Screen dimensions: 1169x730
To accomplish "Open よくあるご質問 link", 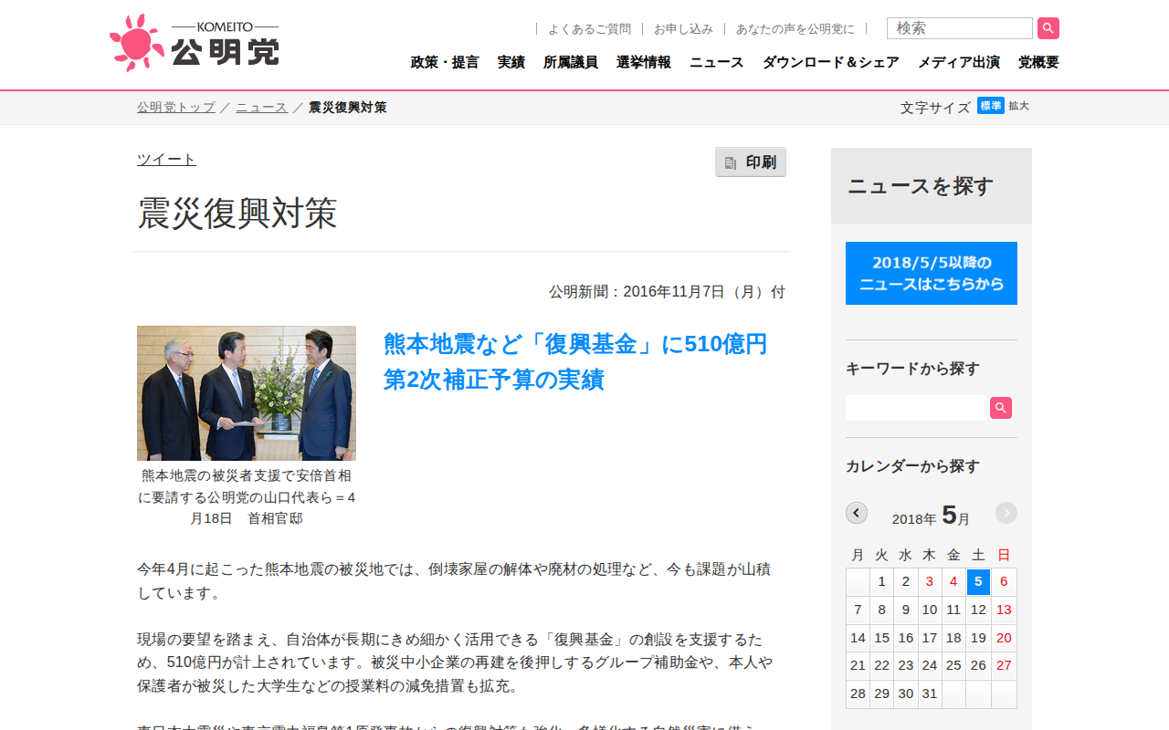I will pos(589,29).
